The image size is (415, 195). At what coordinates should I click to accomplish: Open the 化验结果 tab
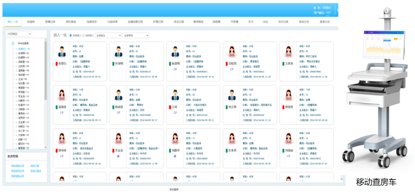click(112, 22)
